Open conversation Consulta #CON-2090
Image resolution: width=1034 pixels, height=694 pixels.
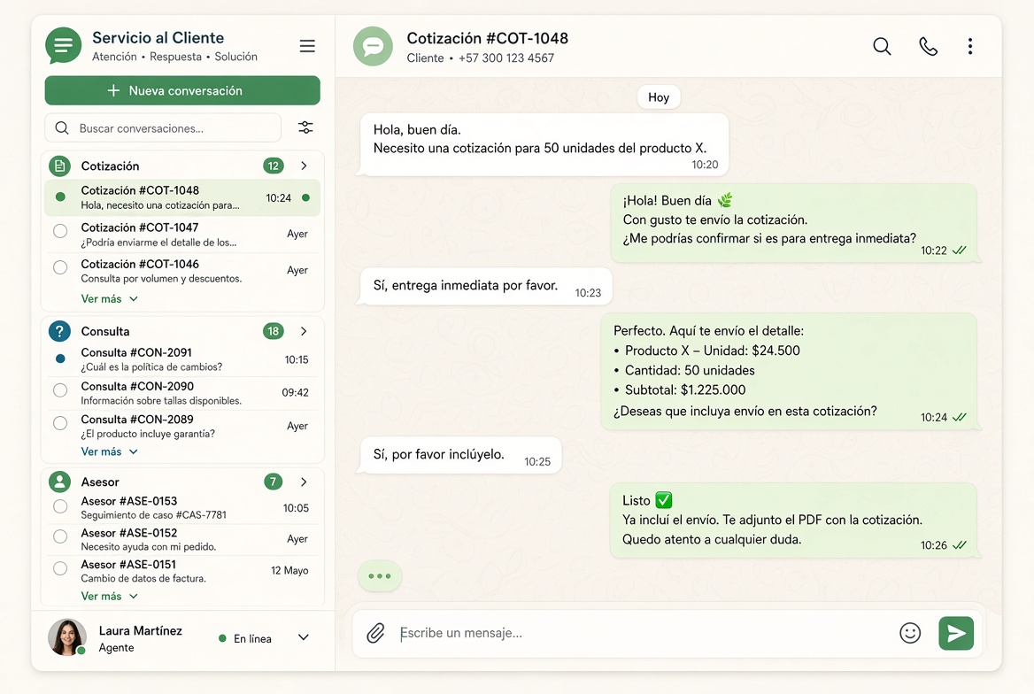[182, 393]
